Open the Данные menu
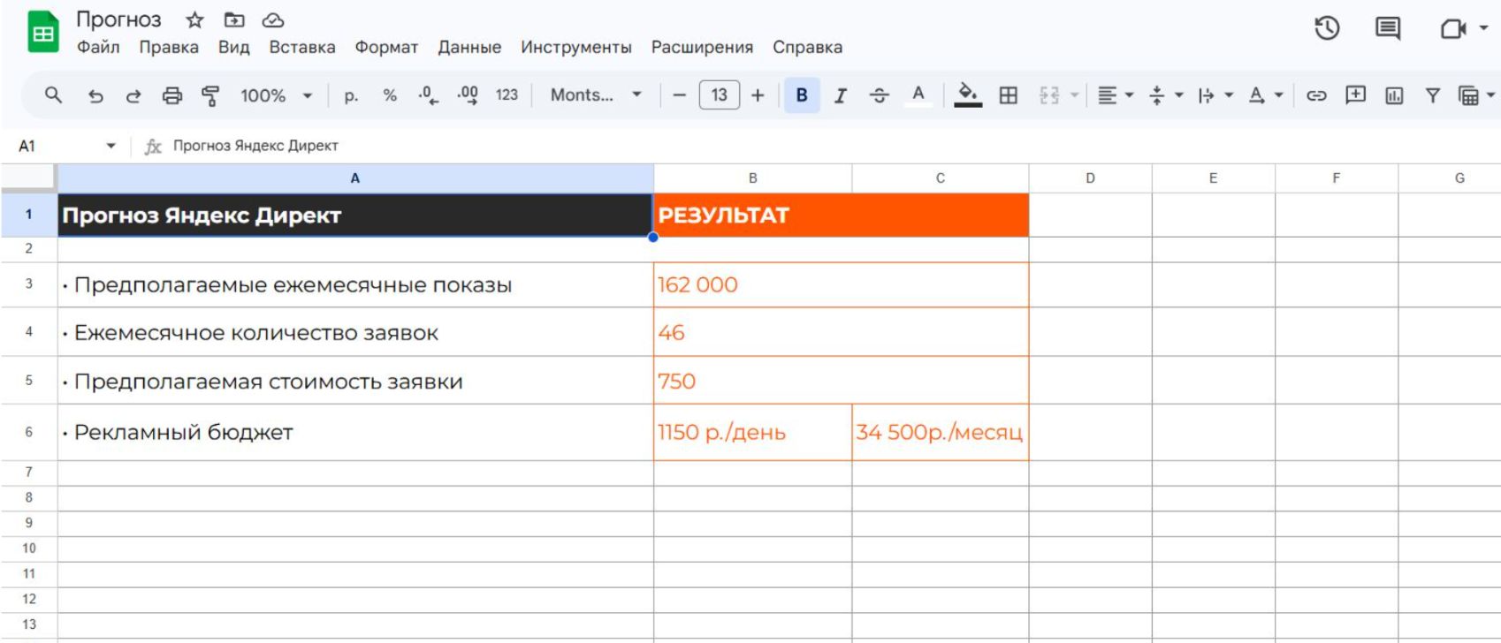The height and width of the screenshot is (643, 1501). click(469, 48)
